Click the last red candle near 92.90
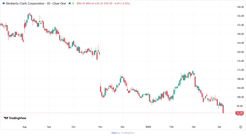The width and height of the screenshot is (246, 136). [x=223, y=109]
